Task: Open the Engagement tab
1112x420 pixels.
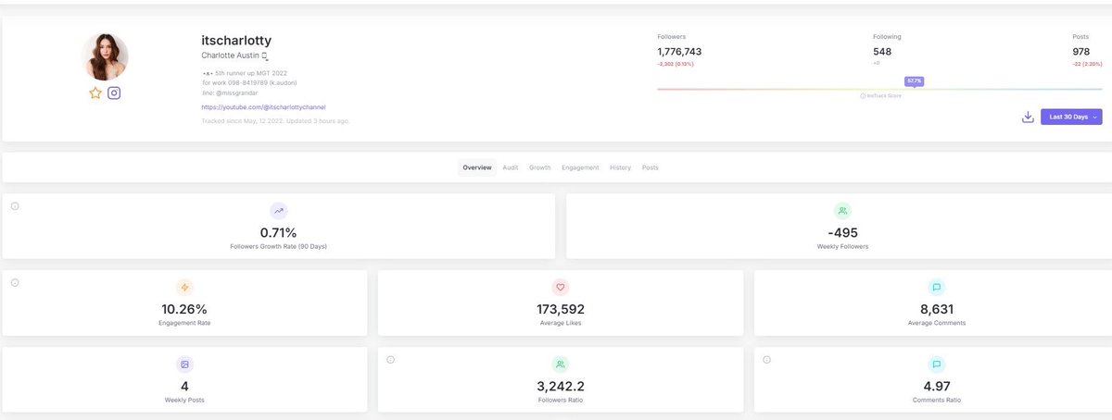Action: 580,167
